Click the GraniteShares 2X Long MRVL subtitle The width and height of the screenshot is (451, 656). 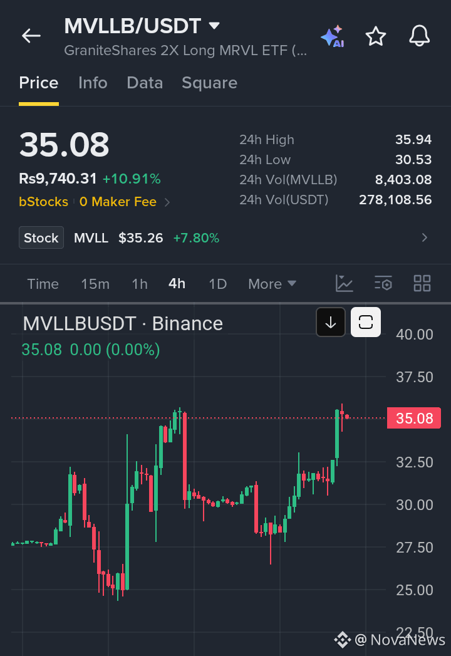click(185, 50)
